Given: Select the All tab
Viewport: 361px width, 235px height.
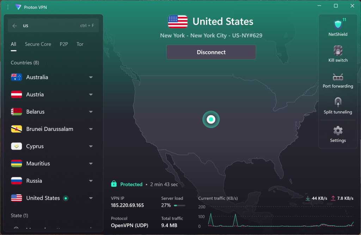Looking at the screenshot, I should (14, 44).
